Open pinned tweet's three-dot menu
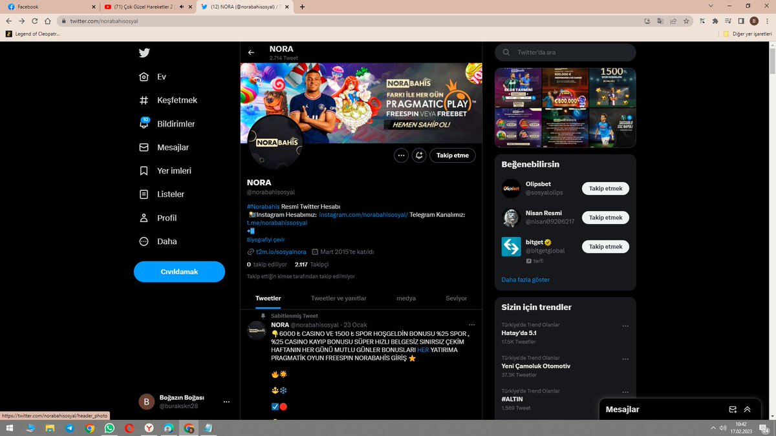Image resolution: width=776 pixels, height=436 pixels. point(472,324)
